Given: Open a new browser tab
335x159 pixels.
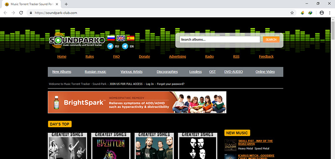Looking at the screenshot, I should click(66, 4).
